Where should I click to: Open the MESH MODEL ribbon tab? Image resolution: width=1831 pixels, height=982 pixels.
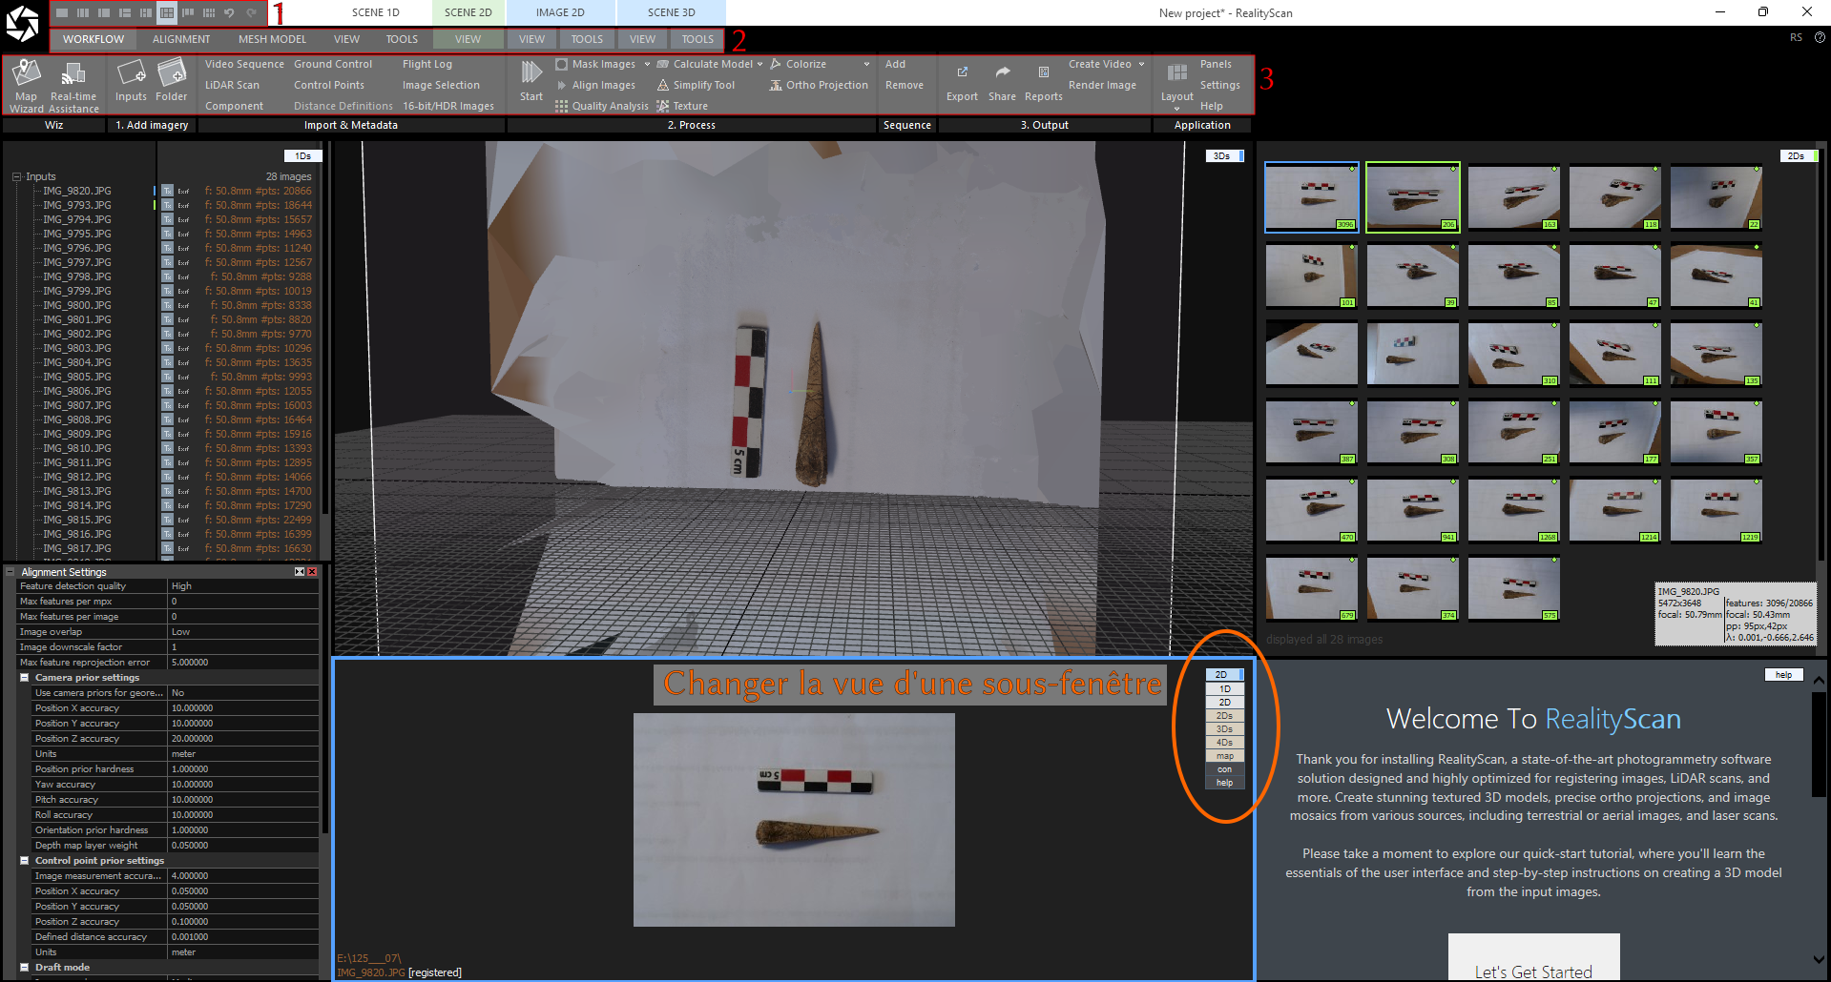272,39
